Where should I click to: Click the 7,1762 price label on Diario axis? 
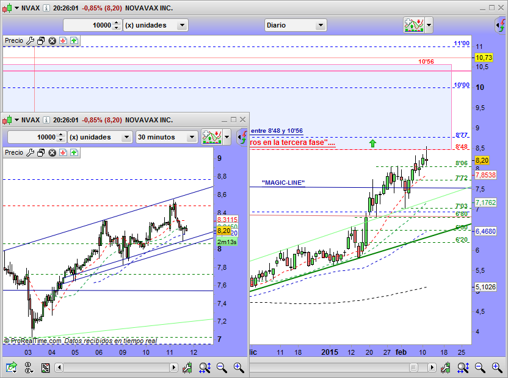(x=485, y=202)
